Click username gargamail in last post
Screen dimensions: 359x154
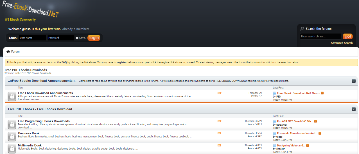(x=282, y=124)
